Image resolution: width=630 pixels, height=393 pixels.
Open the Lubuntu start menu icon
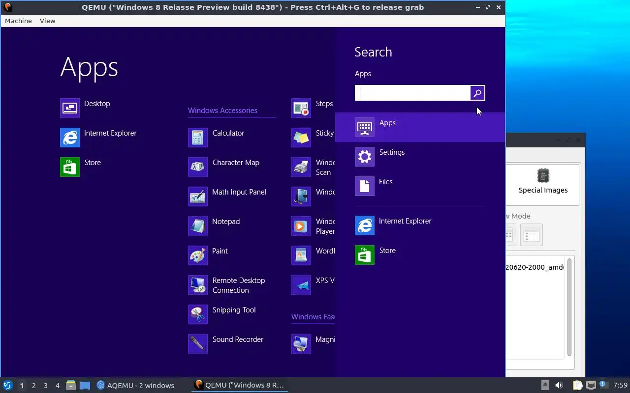[x=7, y=385]
